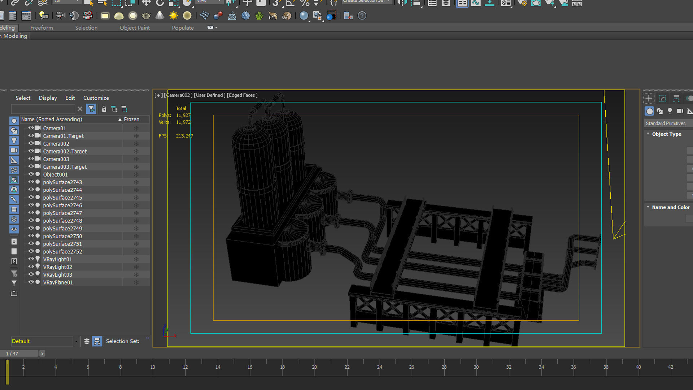This screenshot has height=390, width=693.
Task: Click the question mark help icon
Action: pos(362,16)
